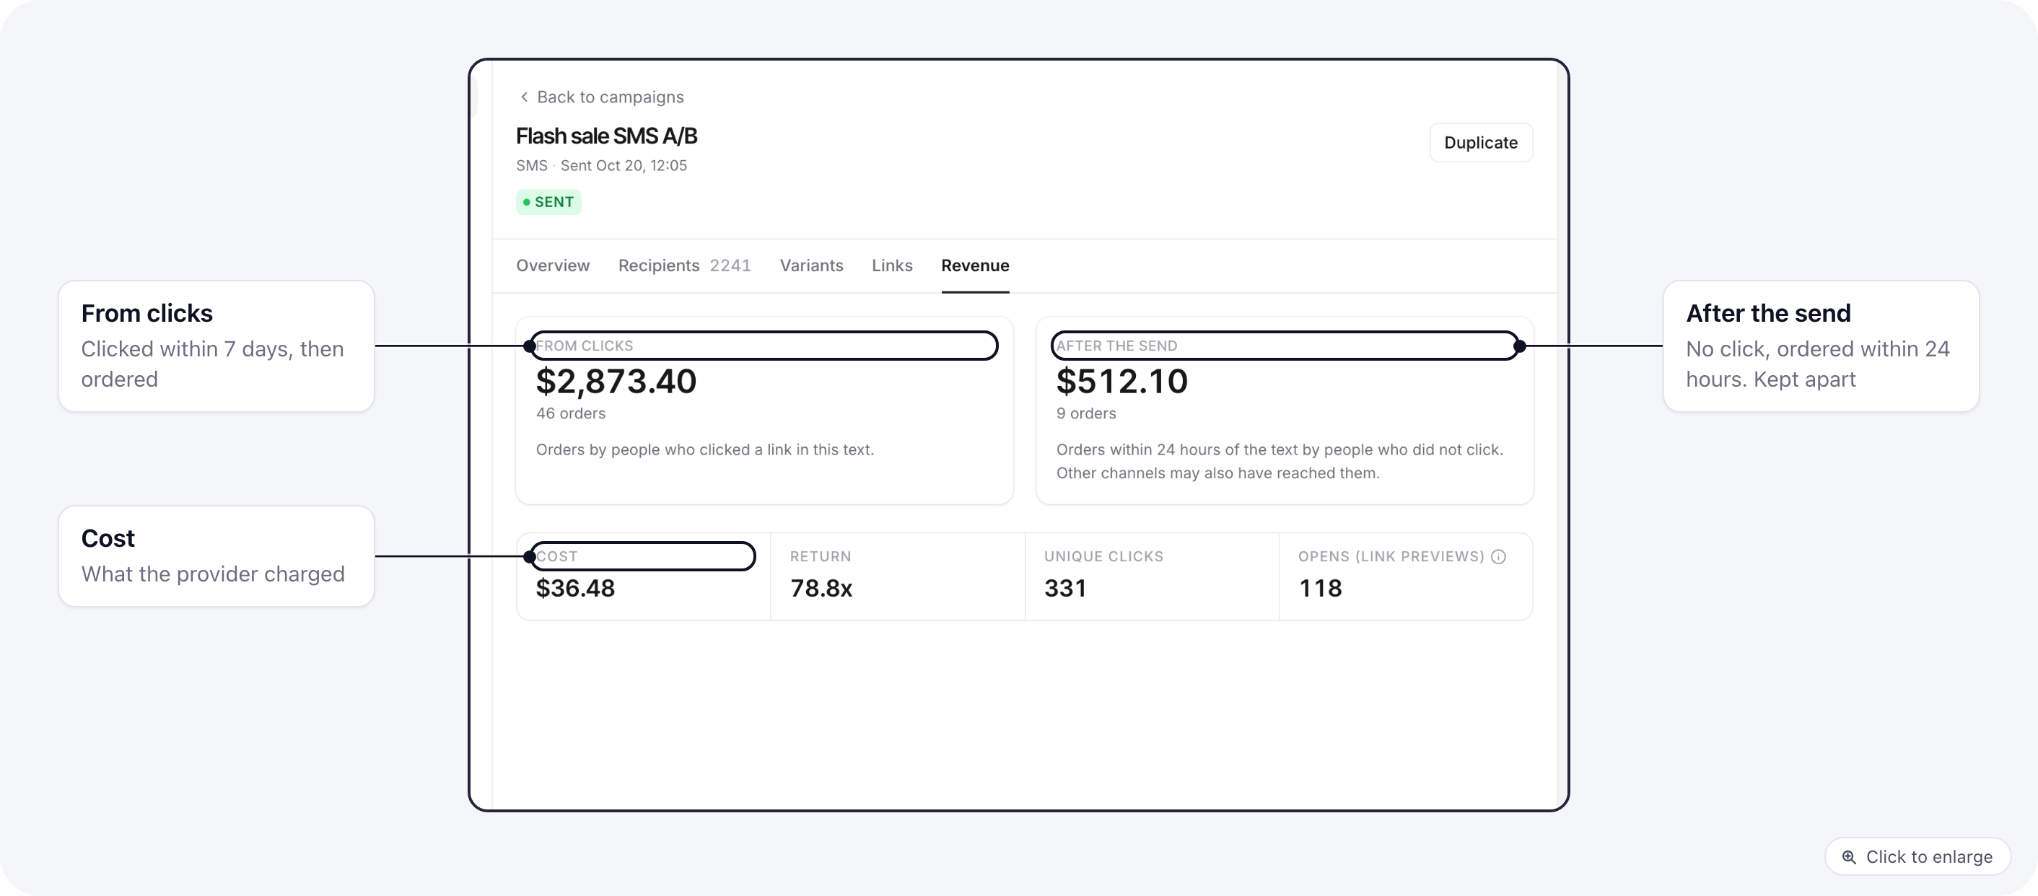
Task: Click the 331 unique clicks value
Action: (1066, 589)
